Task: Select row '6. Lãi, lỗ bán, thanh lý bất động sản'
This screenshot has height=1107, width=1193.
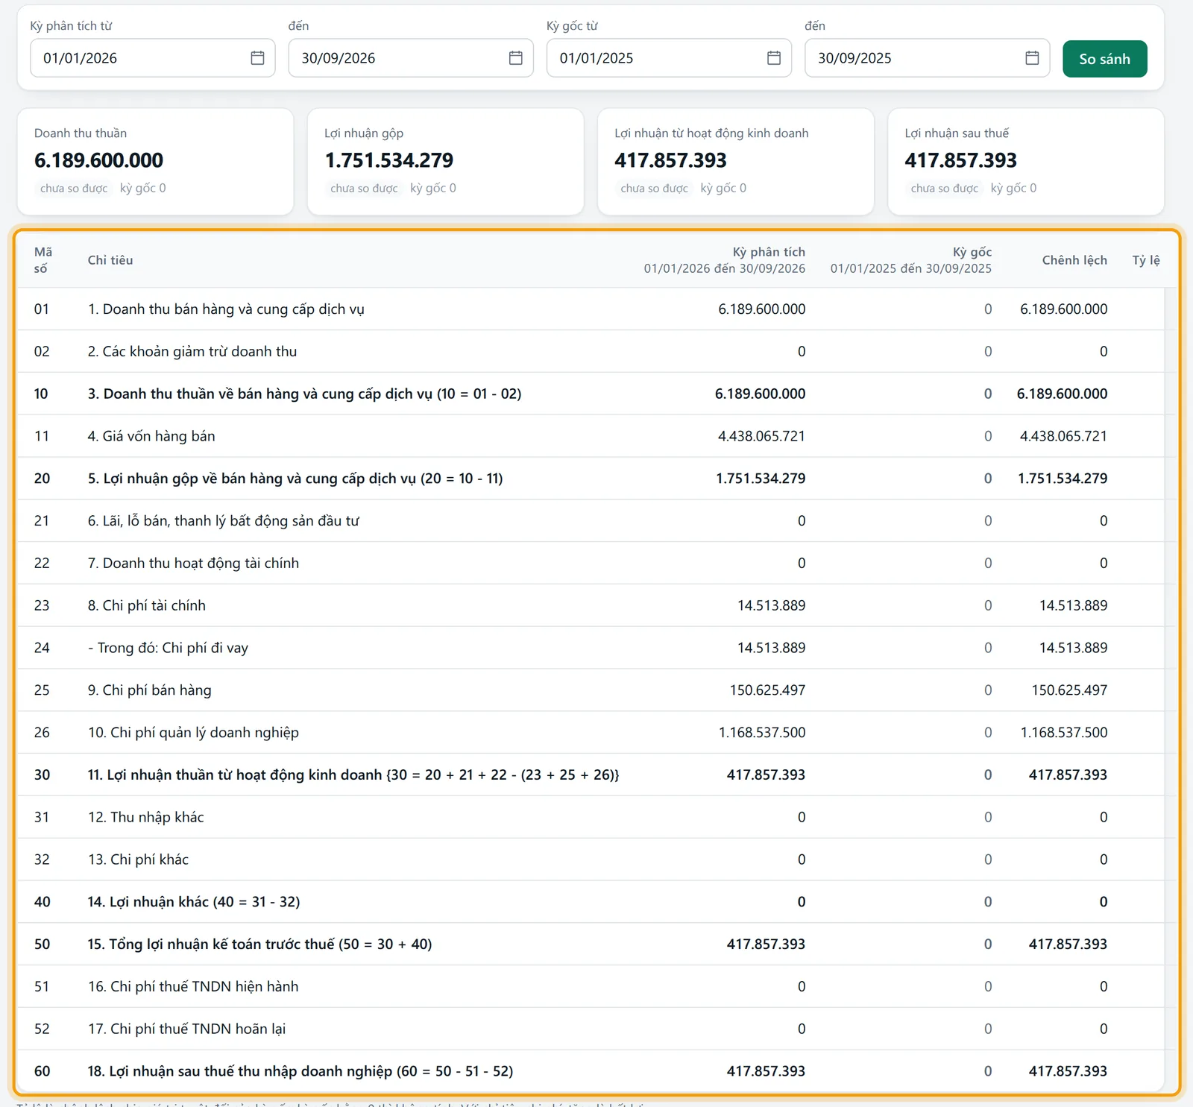Action: coord(590,521)
